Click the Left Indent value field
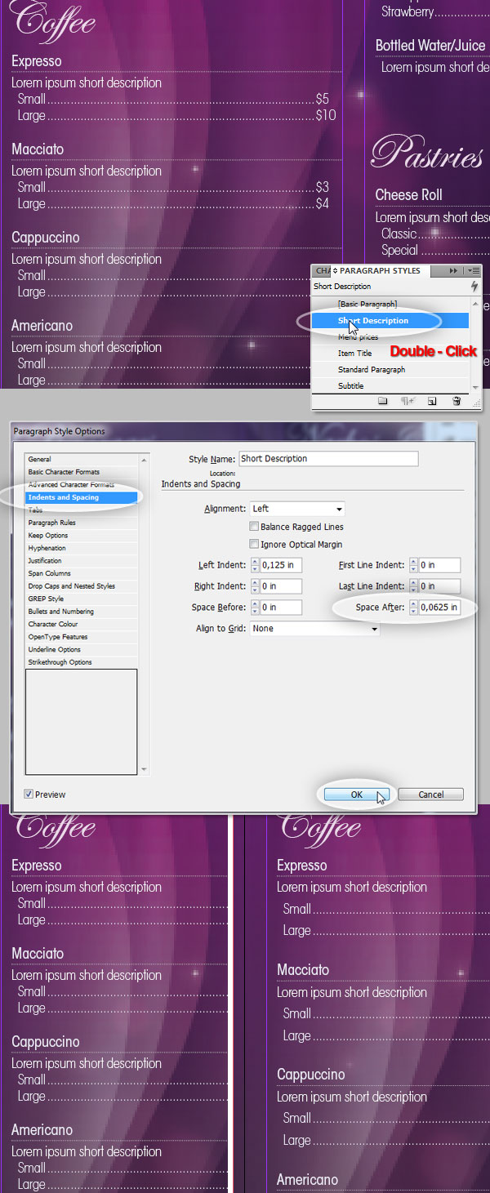 (x=281, y=565)
